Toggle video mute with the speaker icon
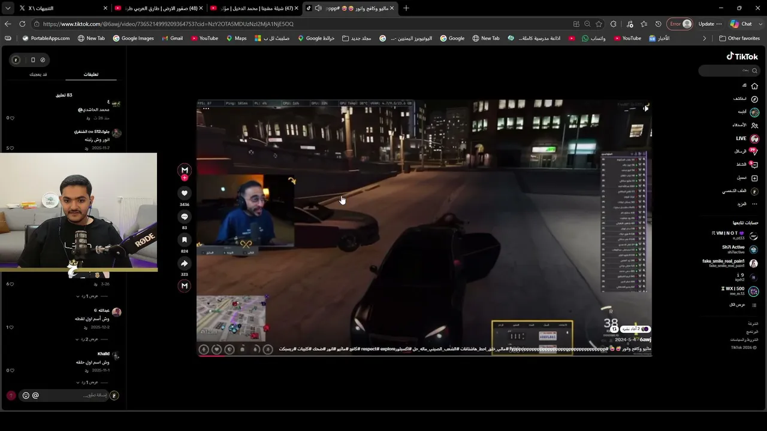This screenshot has width=767, height=431. click(645, 108)
